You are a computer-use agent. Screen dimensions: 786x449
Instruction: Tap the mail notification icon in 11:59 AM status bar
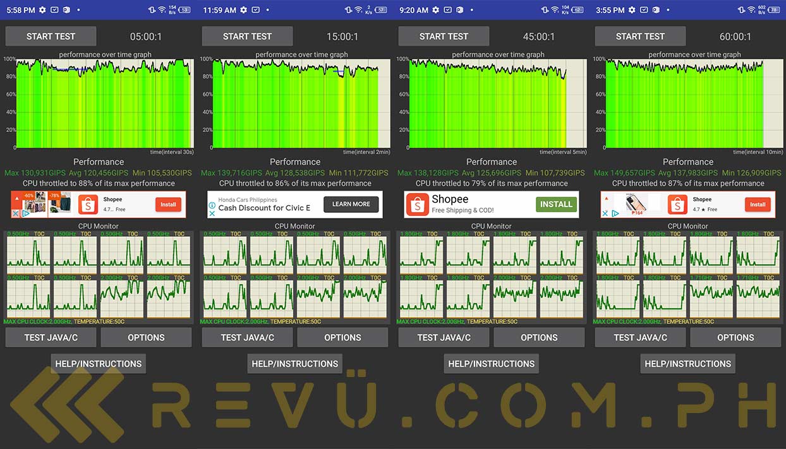(x=255, y=10)
